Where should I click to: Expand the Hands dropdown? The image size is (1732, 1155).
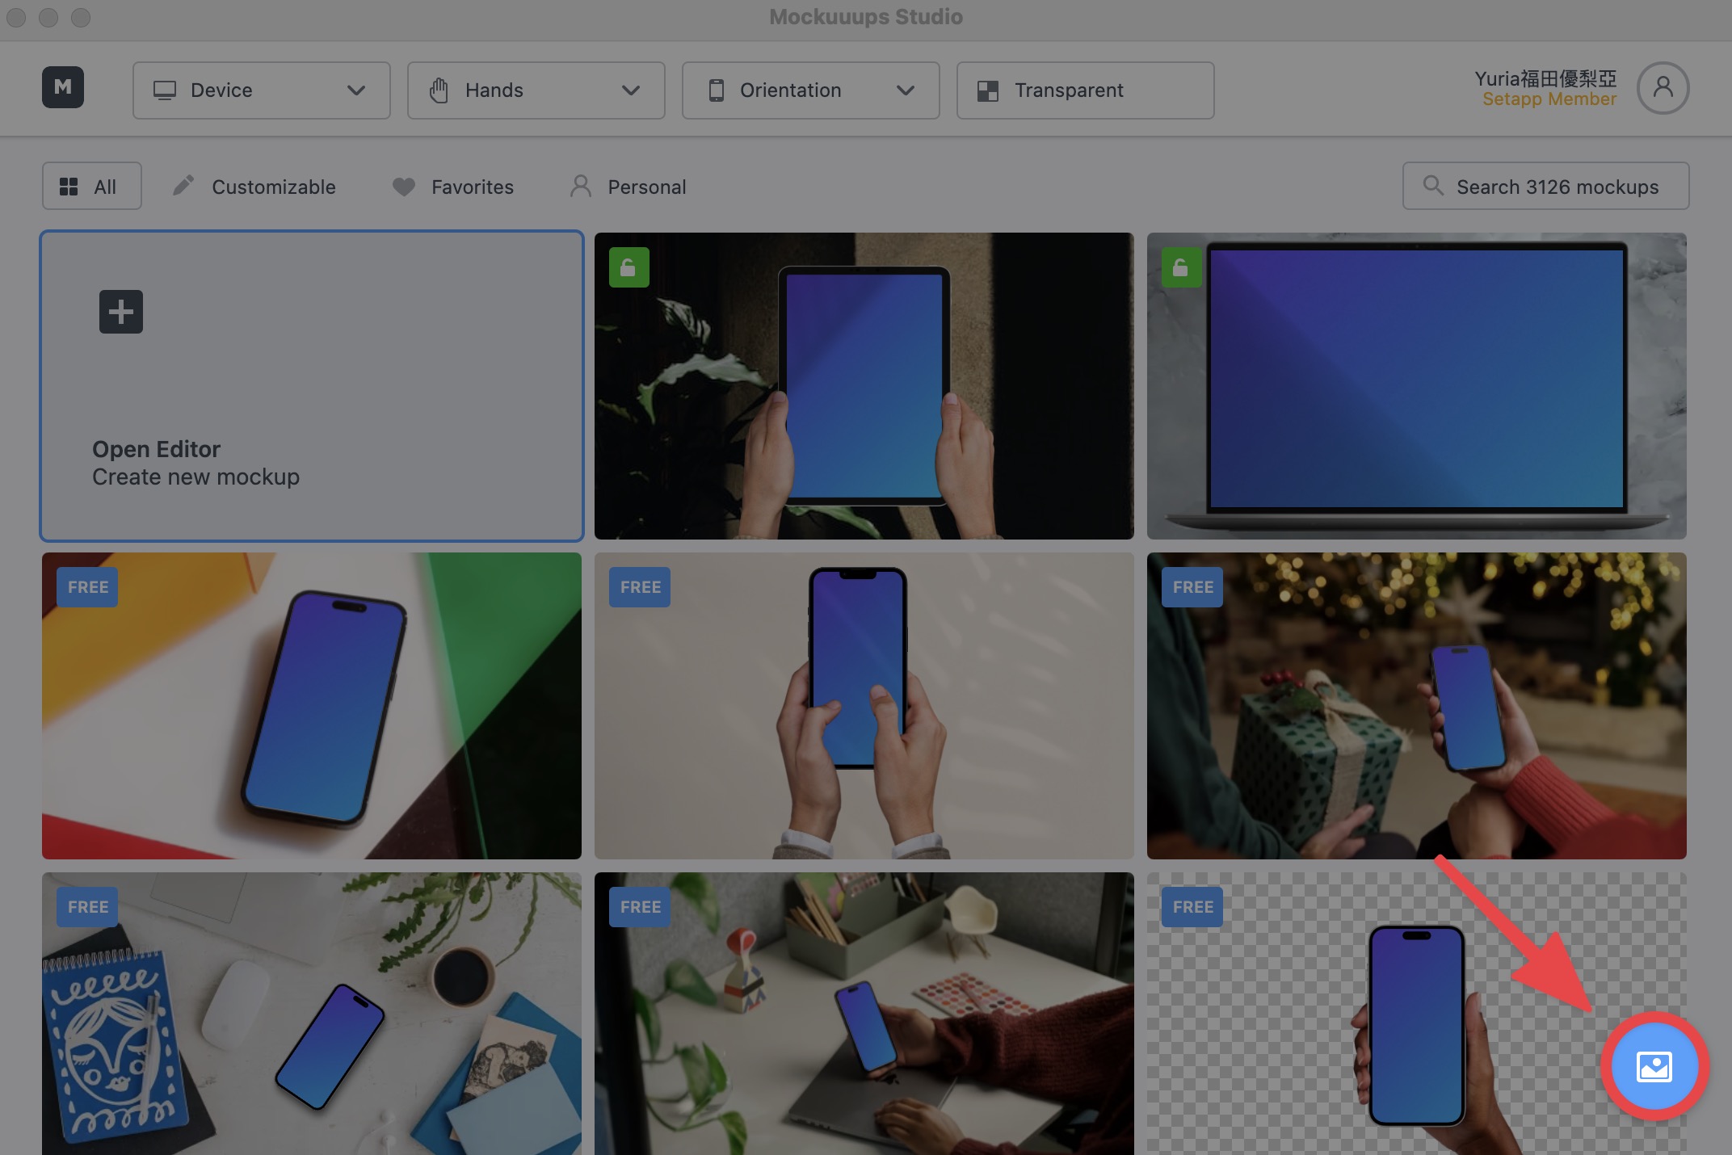coord(536,90)
